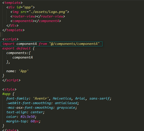Click the #app CSS selector
Screen dimensions: 144x131
pyautogui.click(x=6, y=94)
